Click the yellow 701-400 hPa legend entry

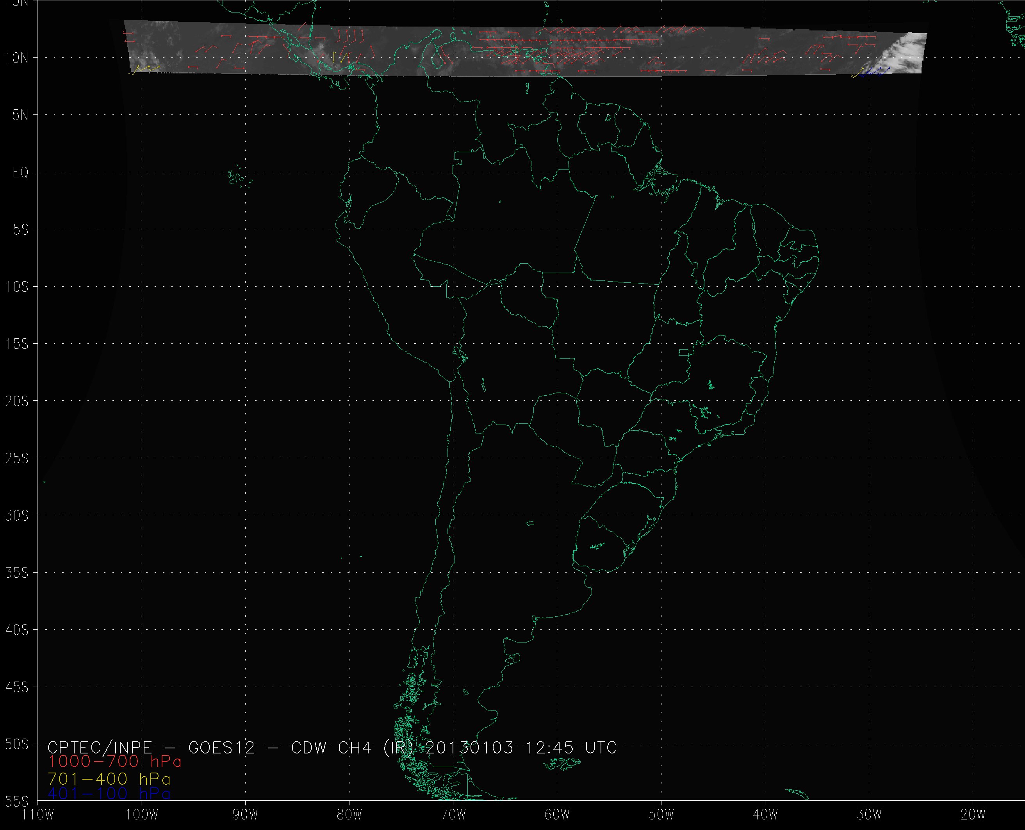tap(109, 778)
